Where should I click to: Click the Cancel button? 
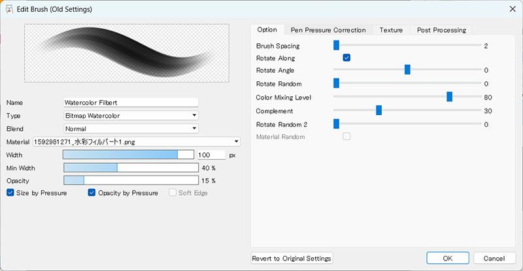pyautogui.click(x=494, y=258)
